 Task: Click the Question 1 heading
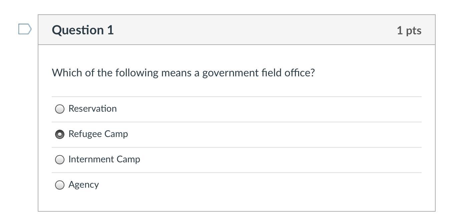[x=83, y=30]
